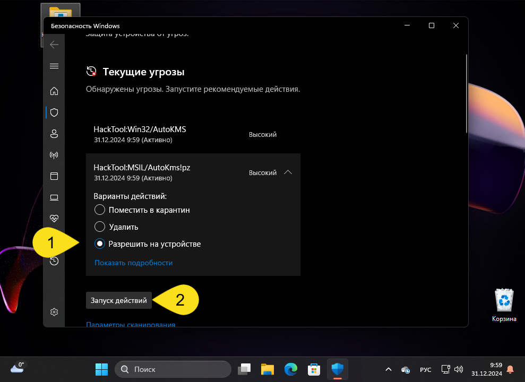Open the Home section in Windows Security sidebar
Viewport: 525px width, 382px height.
pos(54,91)
